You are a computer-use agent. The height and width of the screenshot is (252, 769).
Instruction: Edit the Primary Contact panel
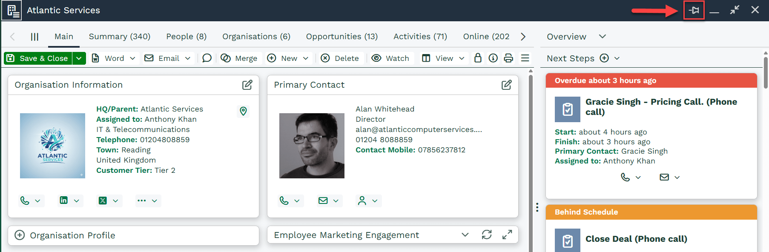point(506,85)
